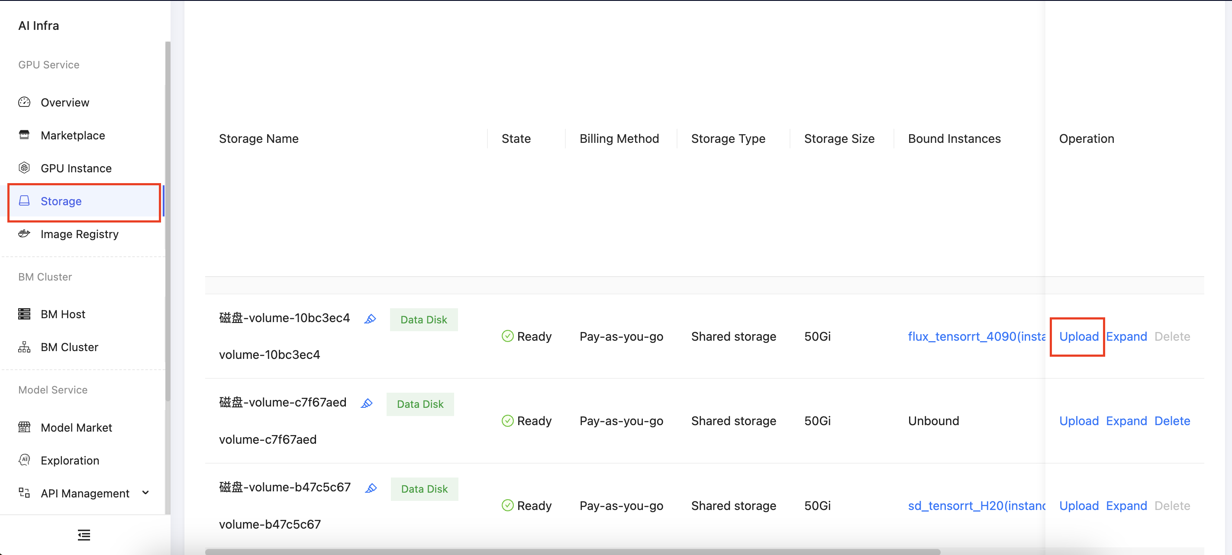The image size is (1232, 555).
Task: Click the BM Cluster network icon
Action: (x=24, y=347)
